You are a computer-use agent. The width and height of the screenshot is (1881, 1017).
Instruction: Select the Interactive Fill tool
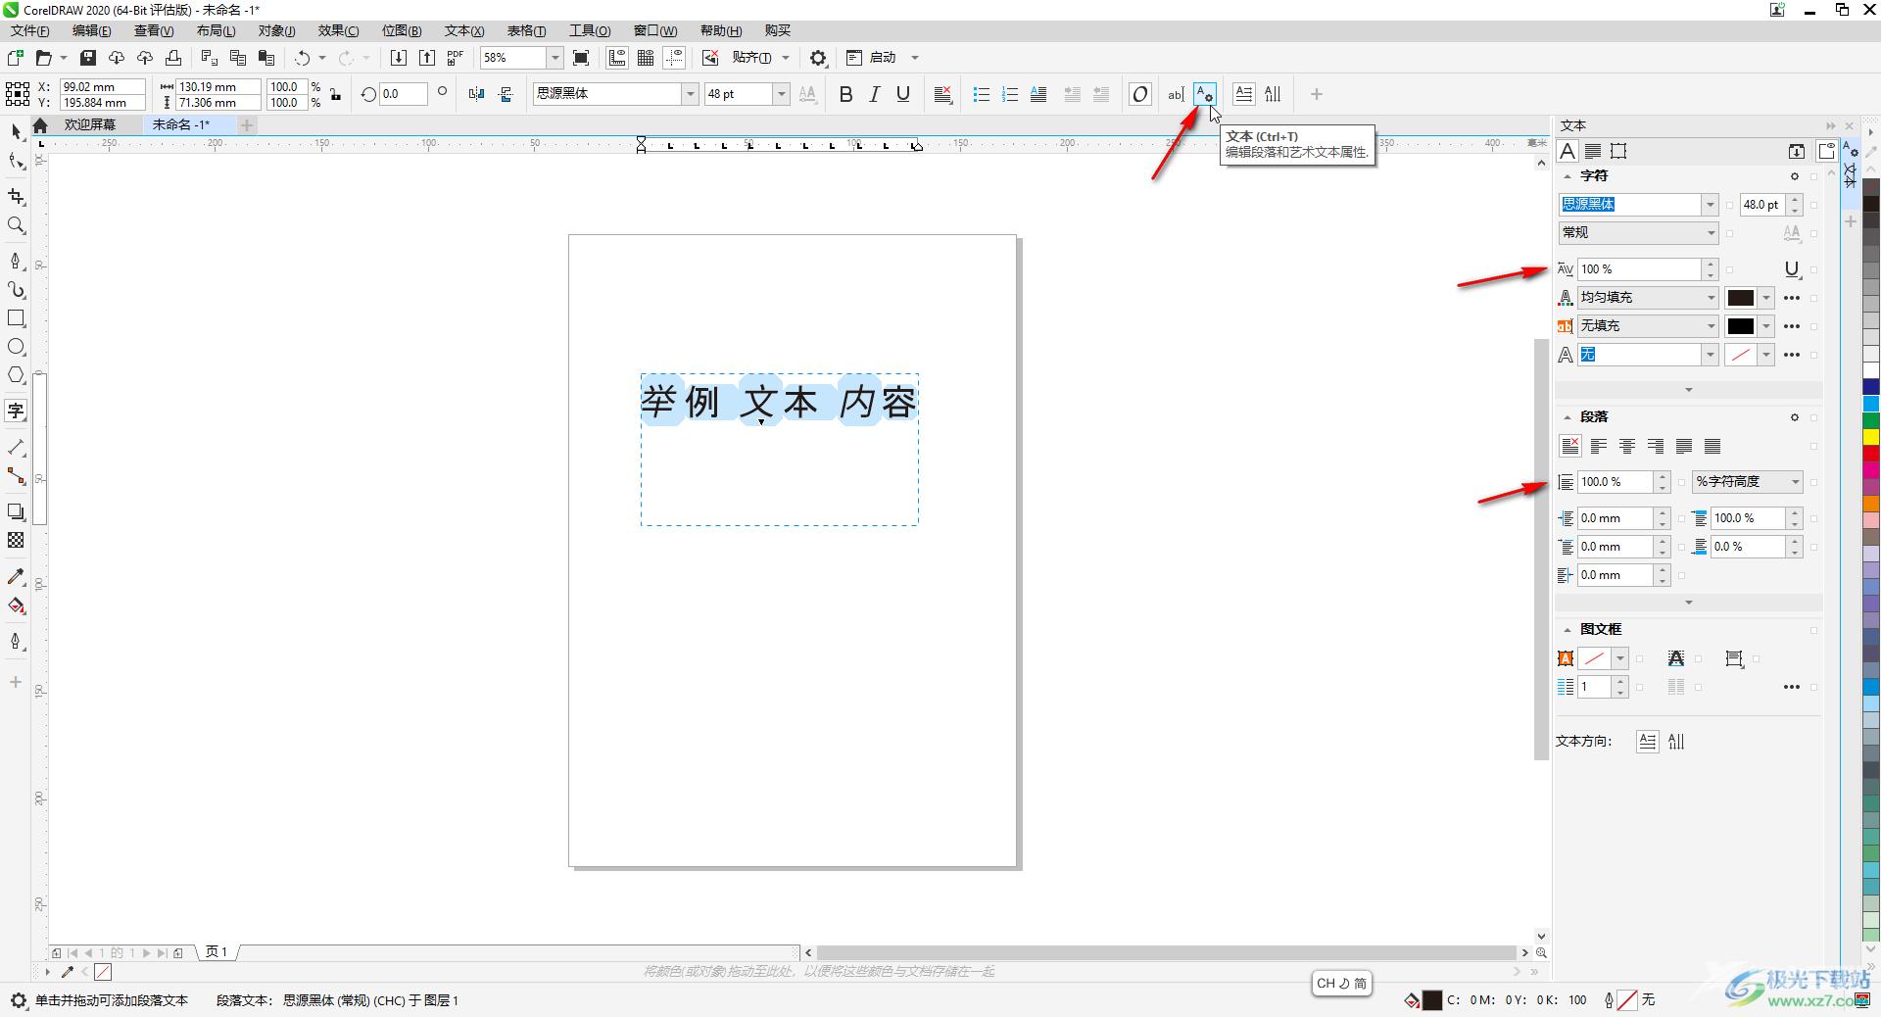tap(16, 605)
